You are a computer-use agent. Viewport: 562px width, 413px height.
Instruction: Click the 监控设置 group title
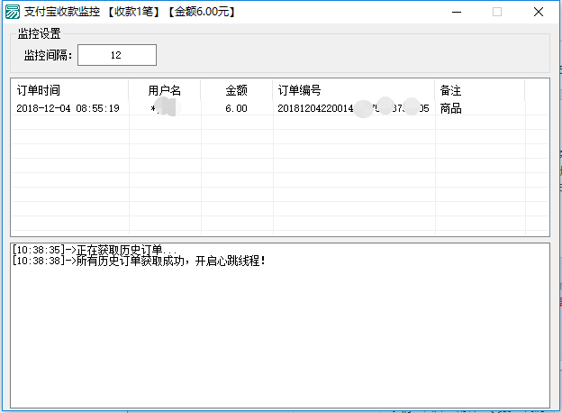click(39, 33)
